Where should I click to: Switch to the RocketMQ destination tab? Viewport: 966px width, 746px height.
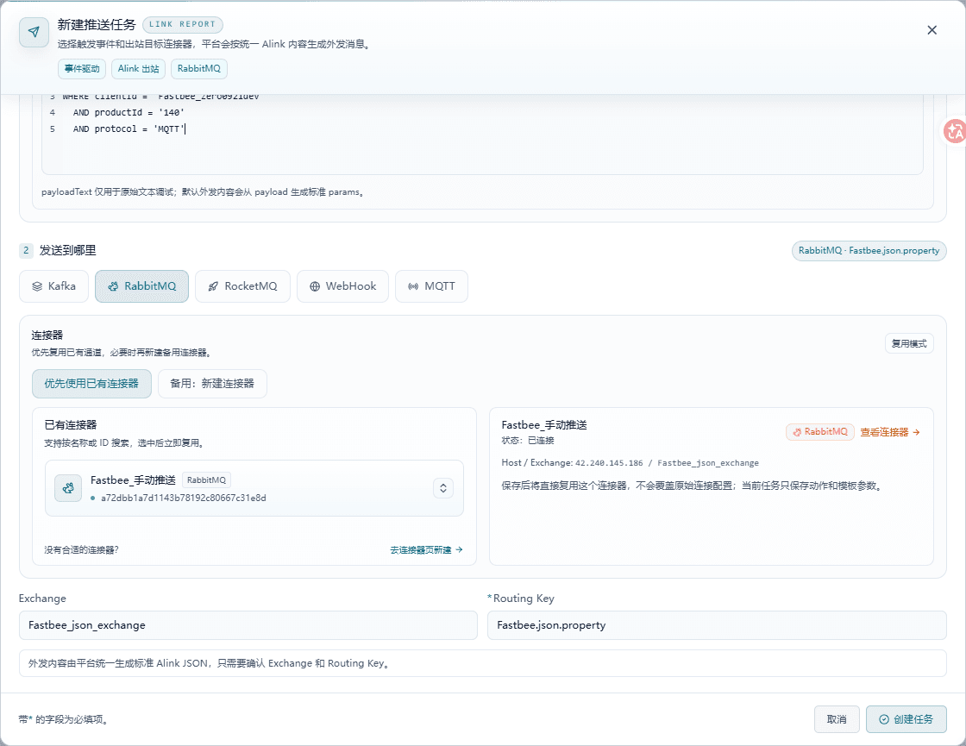[242, 286]
